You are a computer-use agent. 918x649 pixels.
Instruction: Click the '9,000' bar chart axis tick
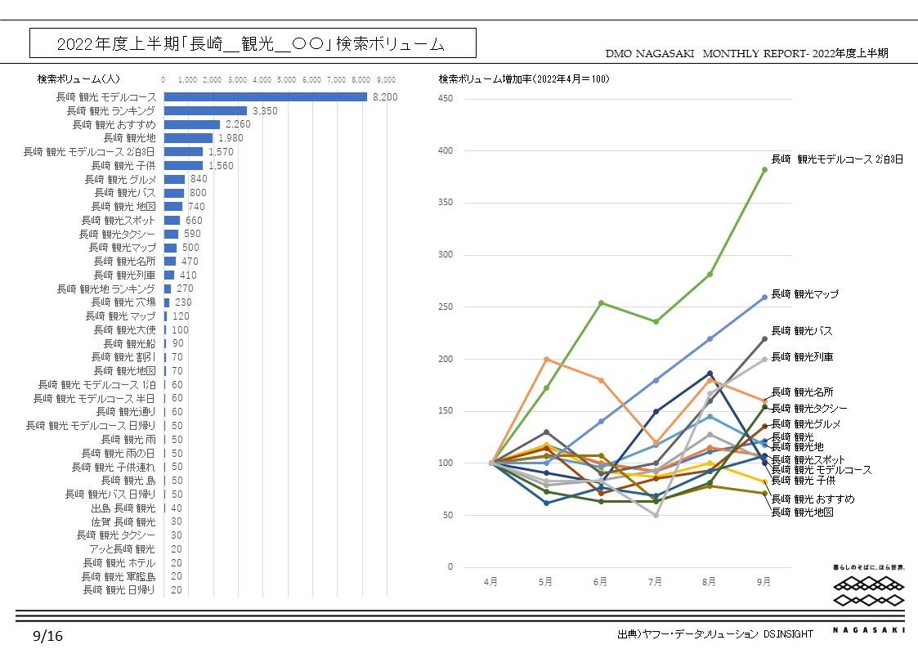(387, 79)
